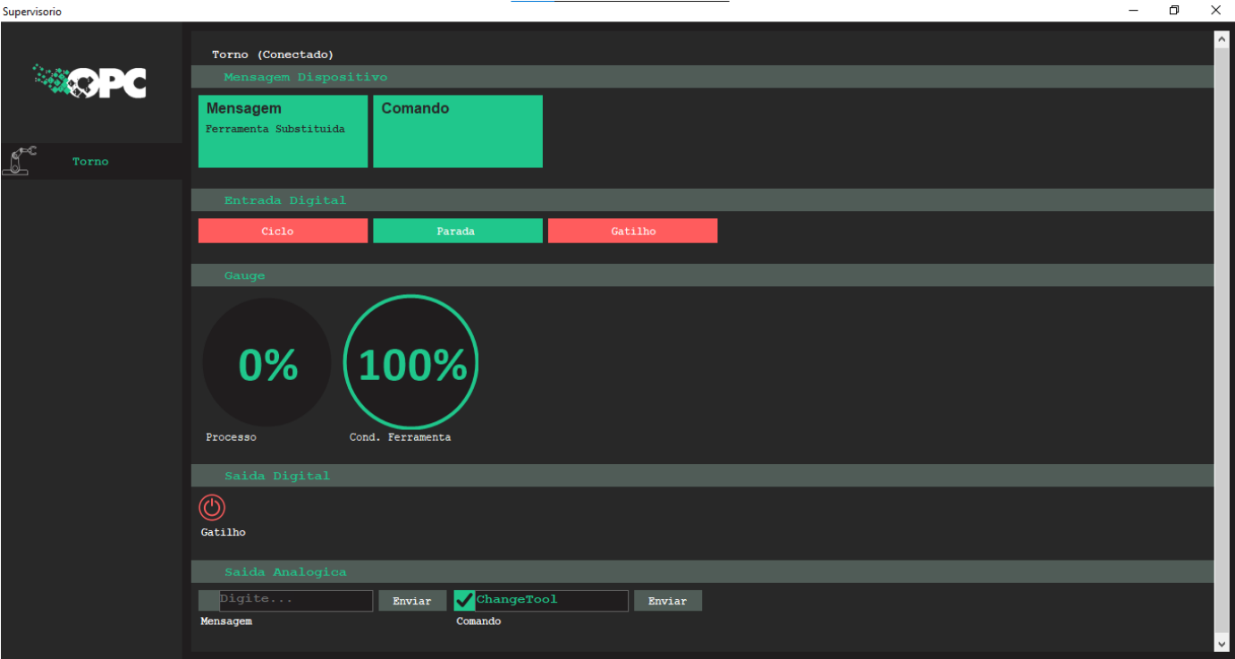
Task: Click the Mensagem Dispositivo section header
Action: [x=702, y=77]
